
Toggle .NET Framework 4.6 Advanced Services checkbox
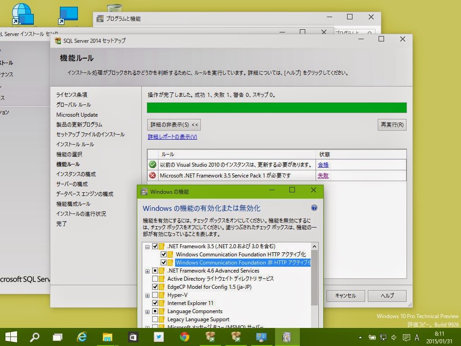[x=155, y=271]
